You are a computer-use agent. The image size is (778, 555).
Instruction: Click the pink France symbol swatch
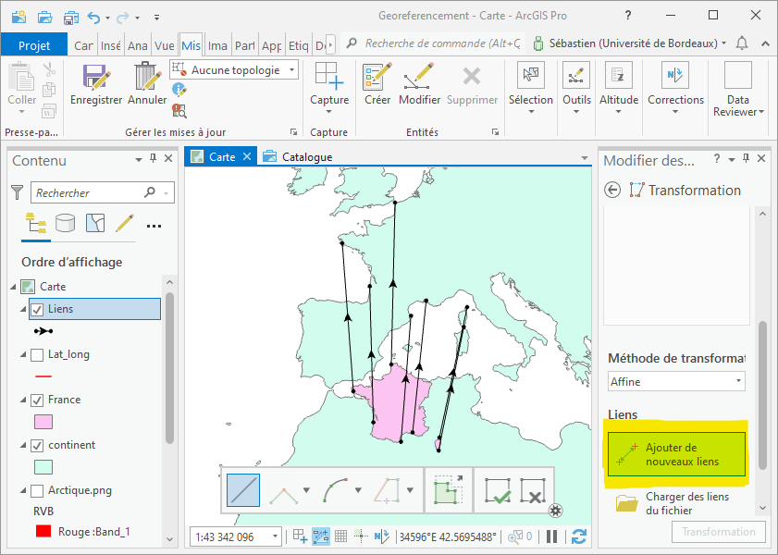coord(43,423)
